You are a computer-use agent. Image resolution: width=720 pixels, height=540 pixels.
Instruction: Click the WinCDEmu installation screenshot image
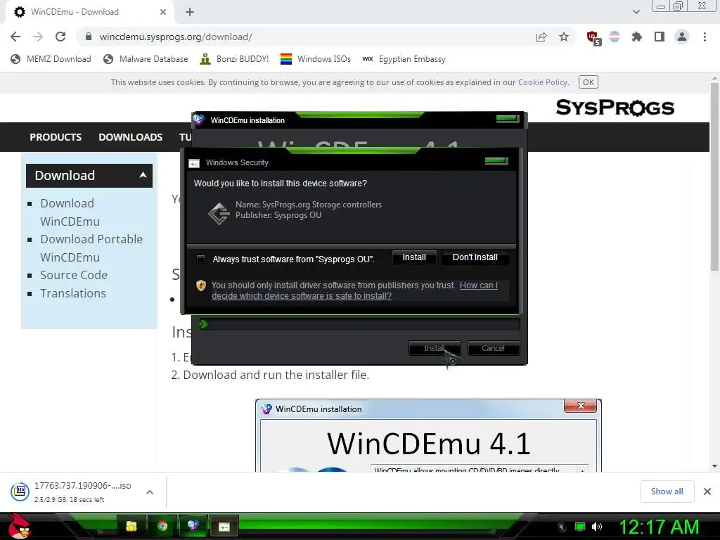[x=428, y=435]
